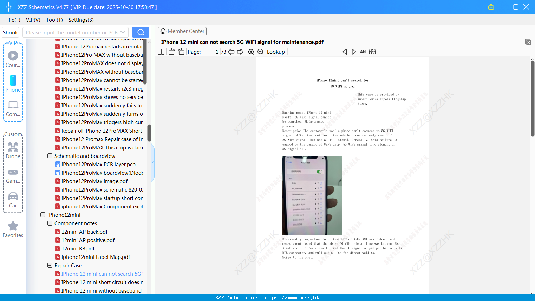Screen dimensions: 535x301
Task: Collapse the iPhone12mini tree node
Action: tap(43, 215)
